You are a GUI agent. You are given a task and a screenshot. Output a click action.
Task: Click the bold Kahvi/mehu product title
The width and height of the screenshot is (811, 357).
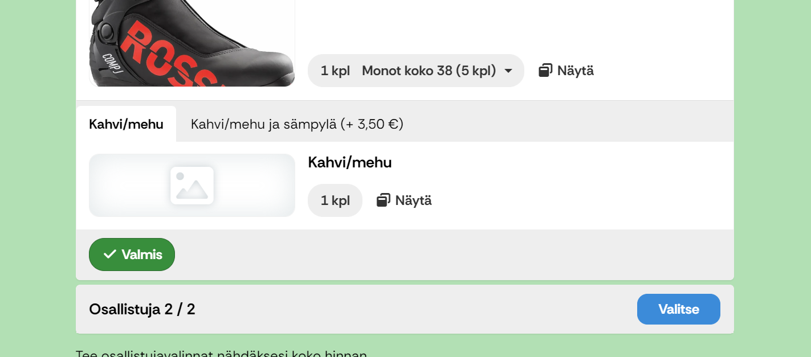(x=349, y=162)
